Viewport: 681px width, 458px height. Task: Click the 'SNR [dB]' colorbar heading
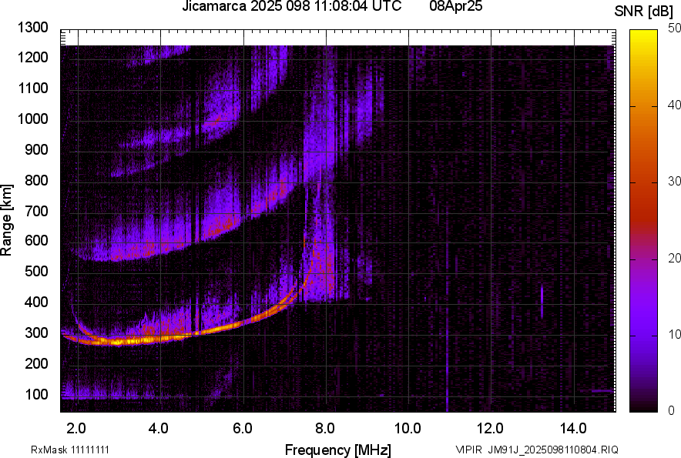(x=644, y=12)
